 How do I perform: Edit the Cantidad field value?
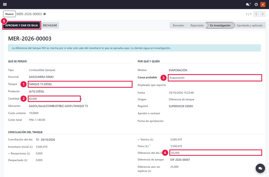coord(54,99)
